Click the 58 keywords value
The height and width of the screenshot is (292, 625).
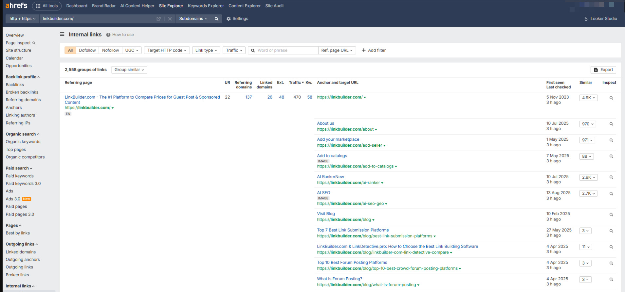coord(309,97)
